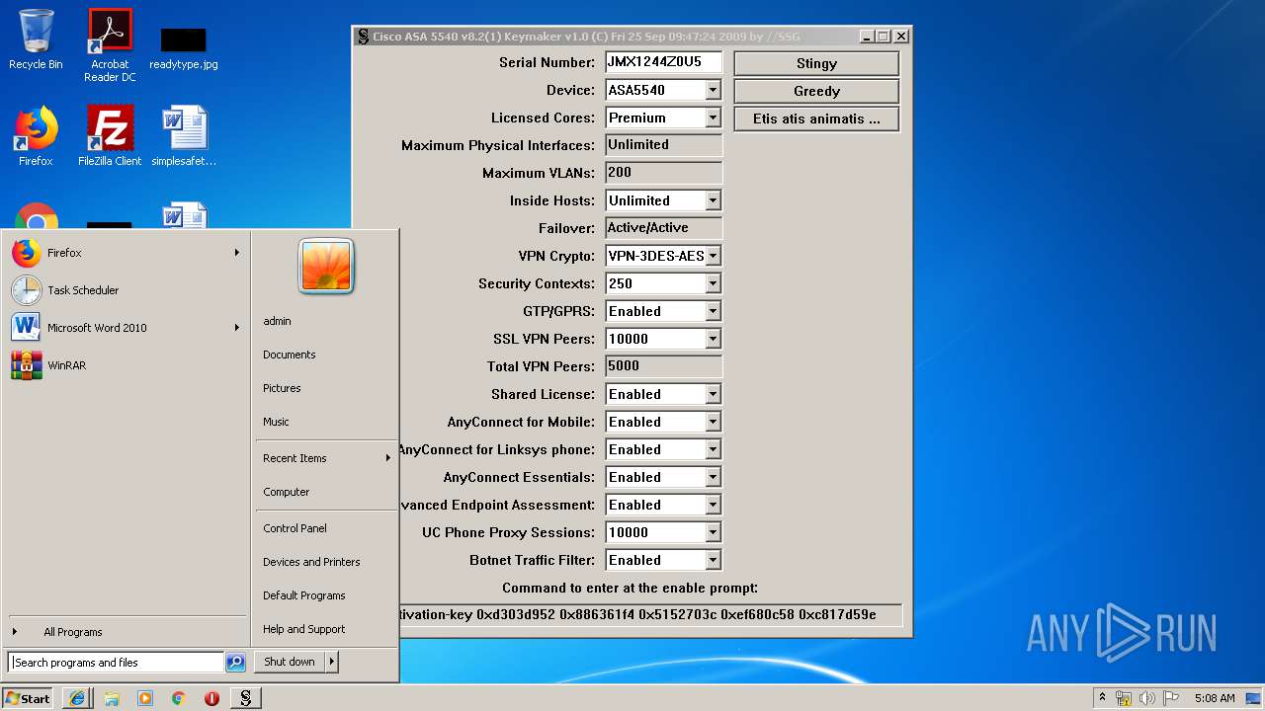Open Firefox desktop shortcut
Viewport: 1265px width, 711px height.
tap(36, 135)
